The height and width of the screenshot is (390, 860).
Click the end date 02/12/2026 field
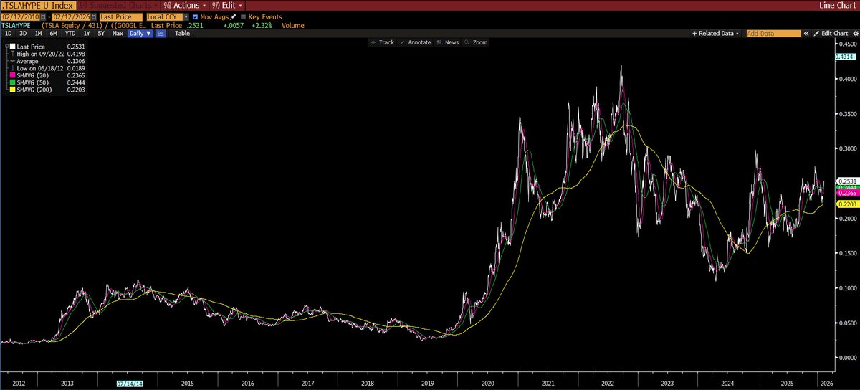tap(70, 17)
